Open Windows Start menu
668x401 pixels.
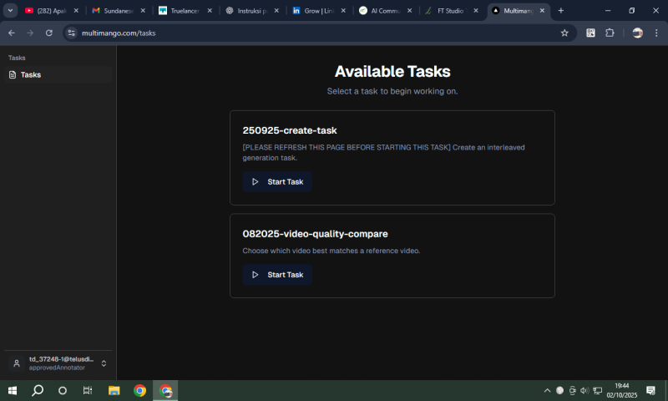[x=12, y=390]
